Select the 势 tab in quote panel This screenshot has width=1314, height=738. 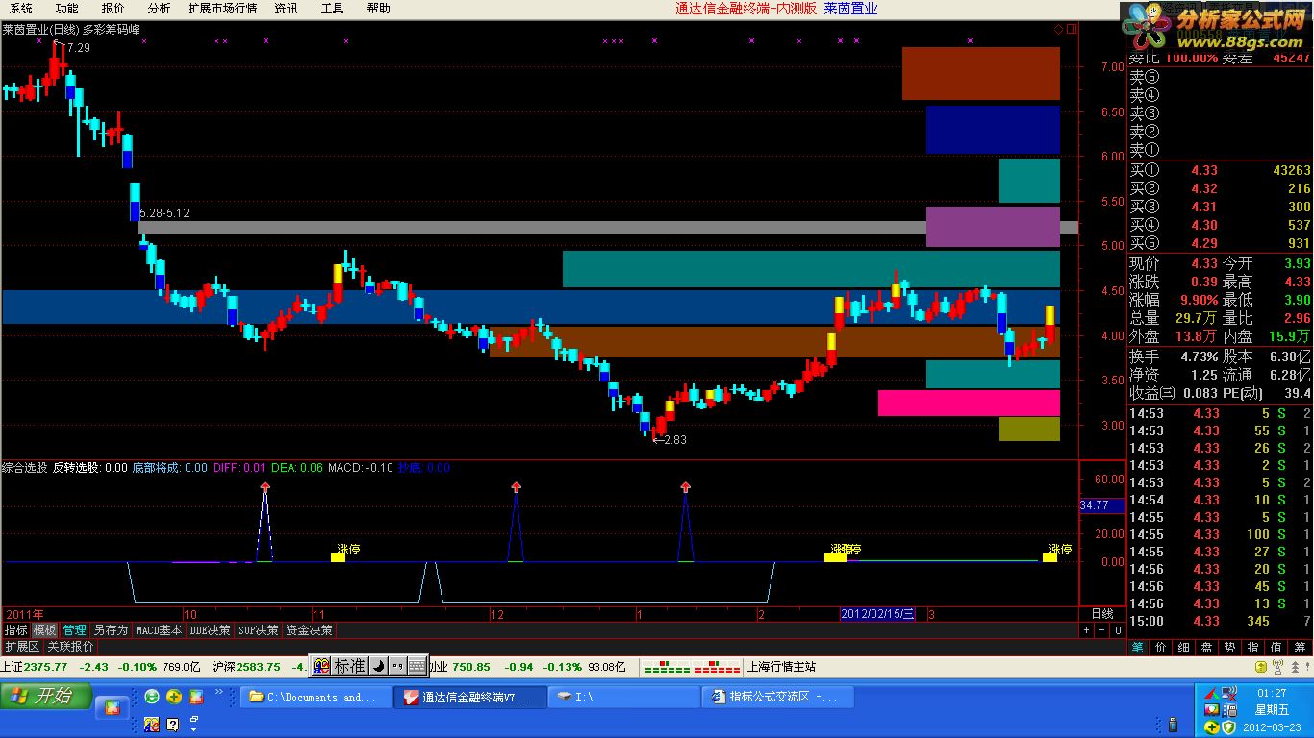click(1230, 648)
